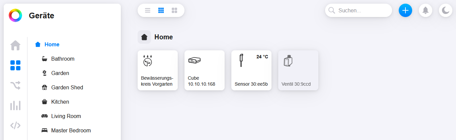Open the developer code brackets icon
The height and width of the screenshot is (140, 456).
pos(15,125)
